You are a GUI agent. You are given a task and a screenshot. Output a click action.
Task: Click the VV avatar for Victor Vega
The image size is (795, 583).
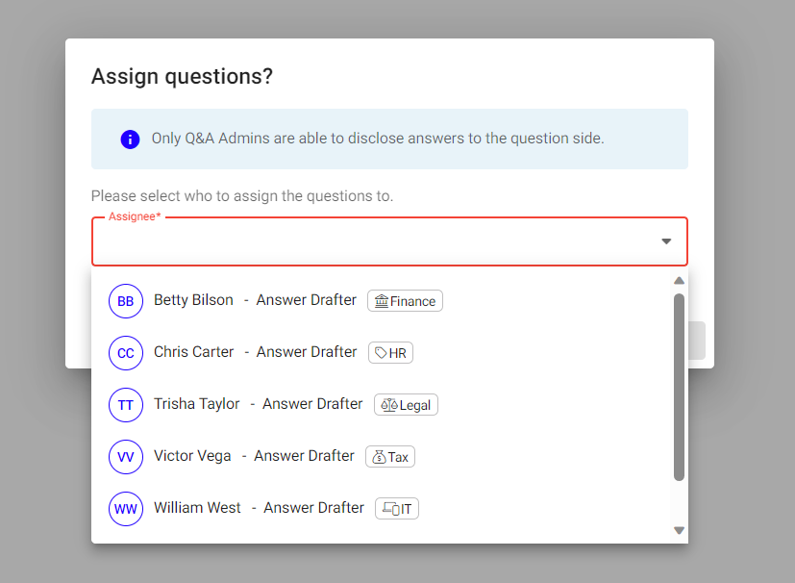126,457
